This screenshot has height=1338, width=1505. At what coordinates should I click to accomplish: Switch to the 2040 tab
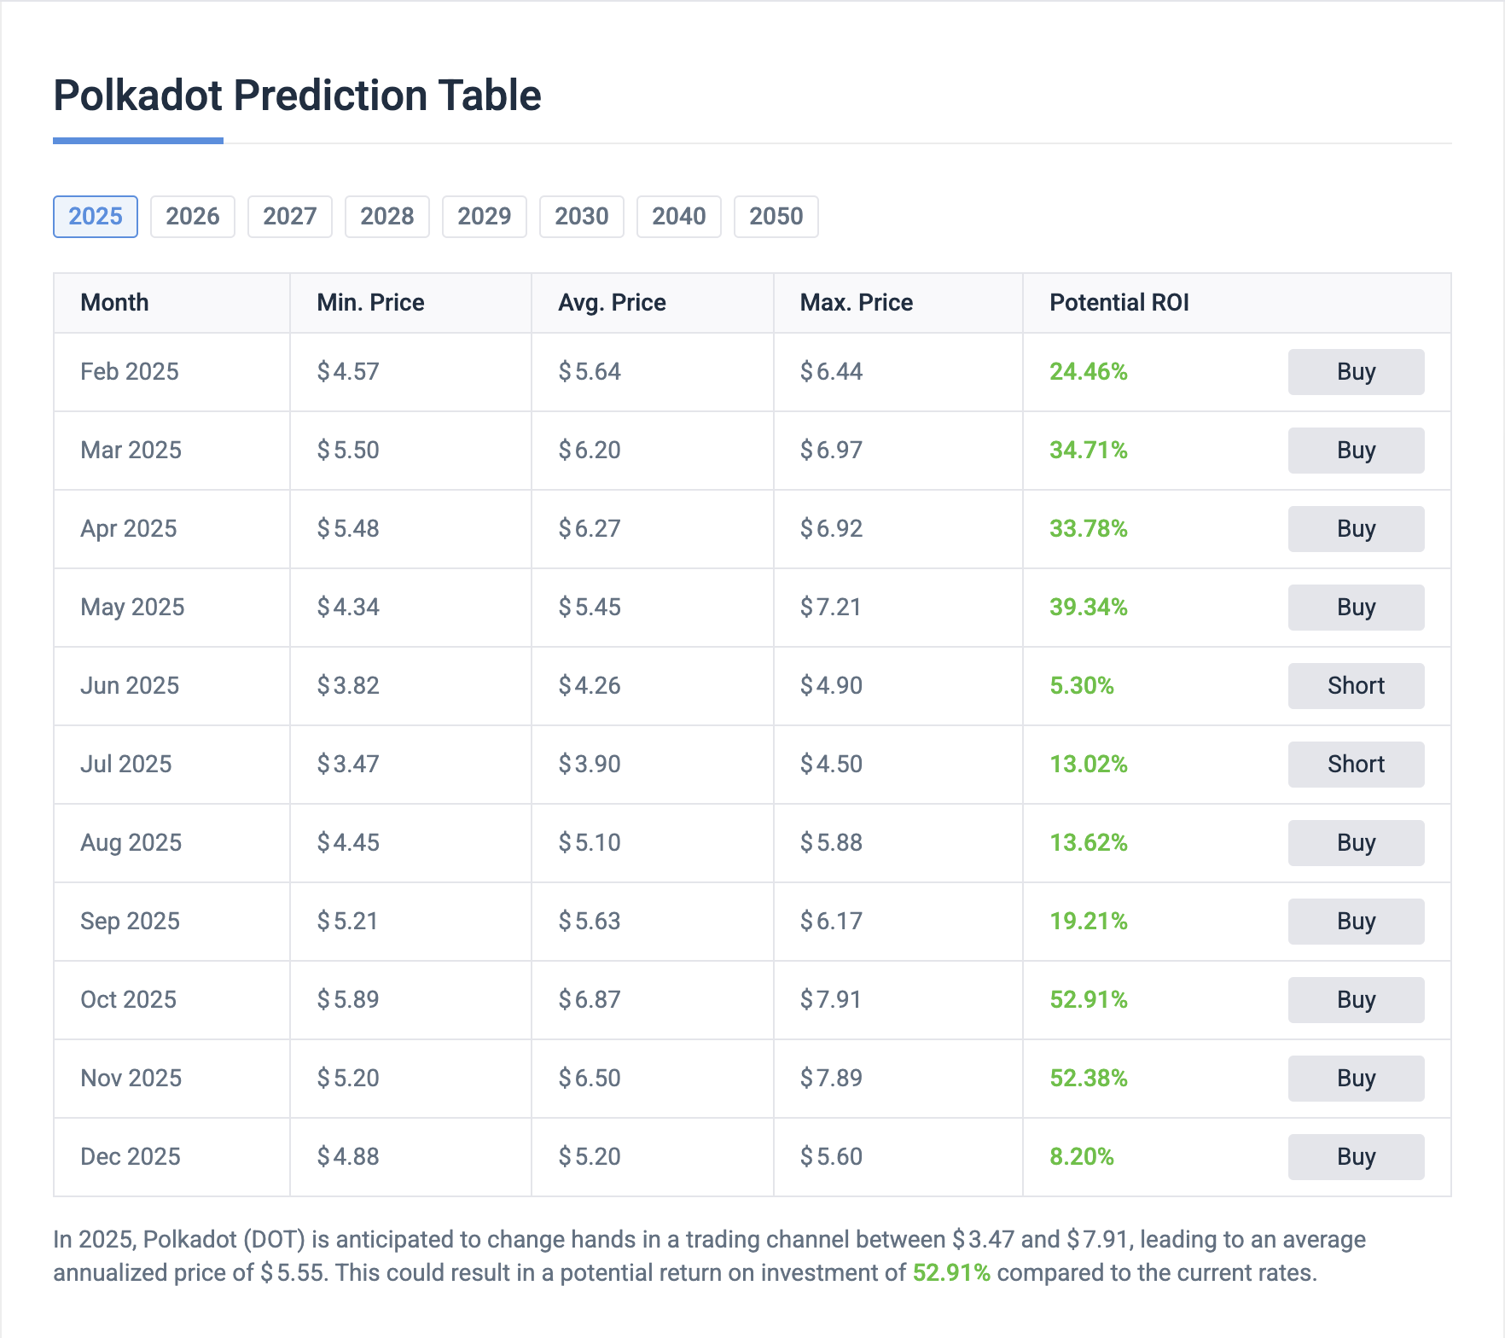click(679, 217)
